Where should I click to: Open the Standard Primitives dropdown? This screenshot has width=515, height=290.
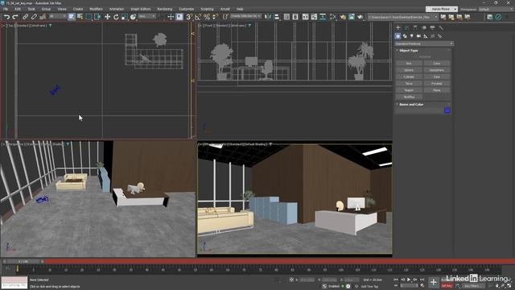click(x=424, y=43)
